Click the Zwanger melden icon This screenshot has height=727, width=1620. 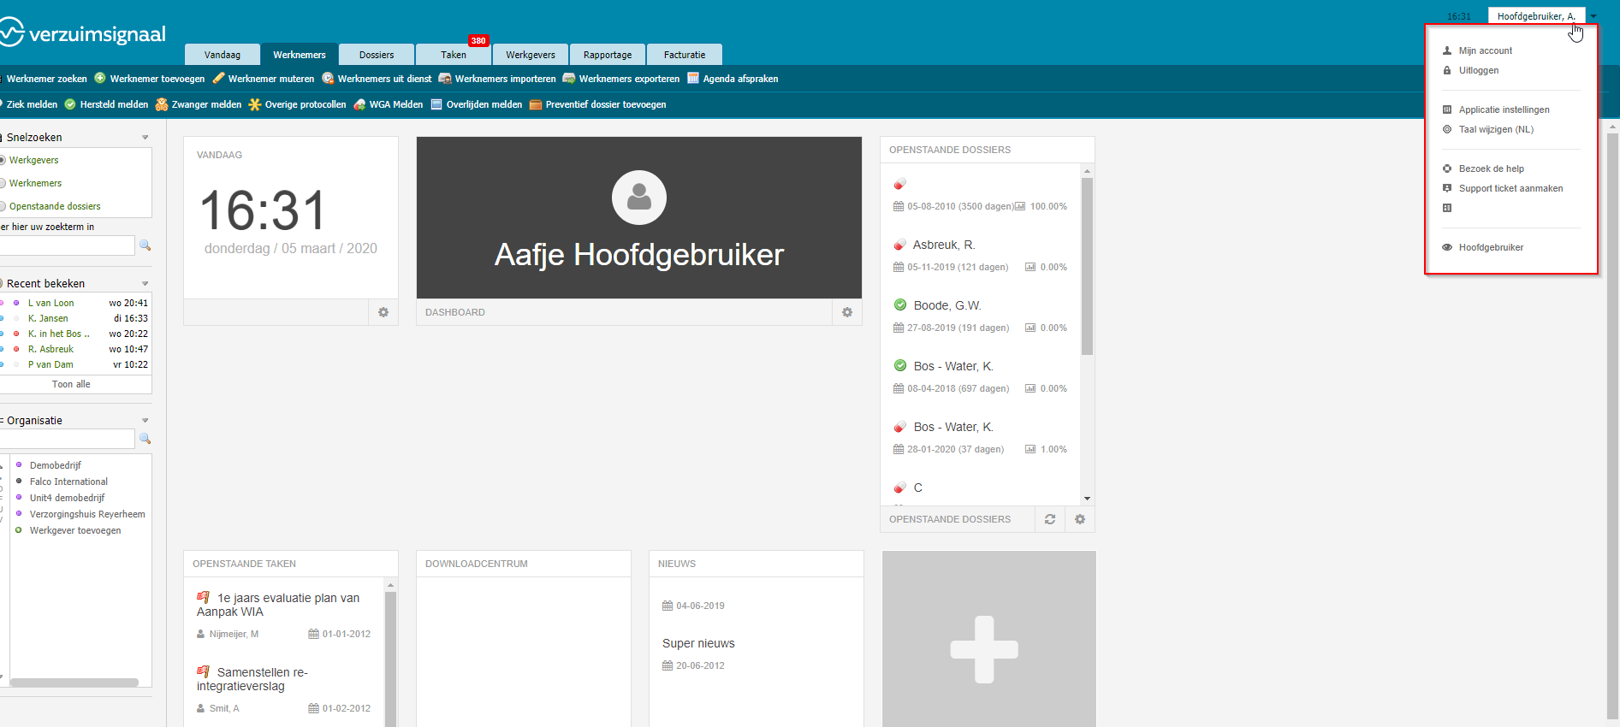click(x=162, y=104)
